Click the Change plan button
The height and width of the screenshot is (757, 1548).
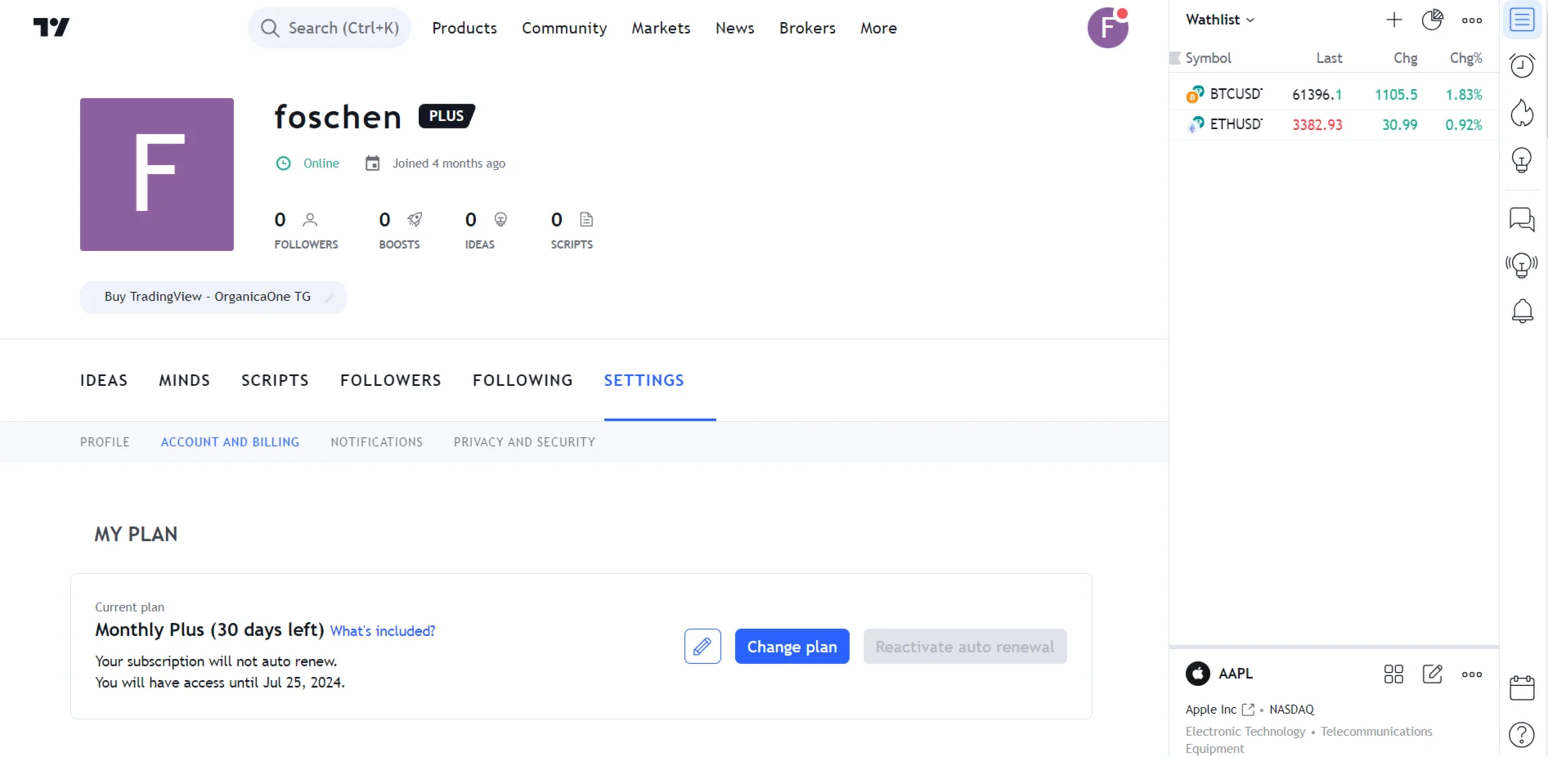[792, 647]
